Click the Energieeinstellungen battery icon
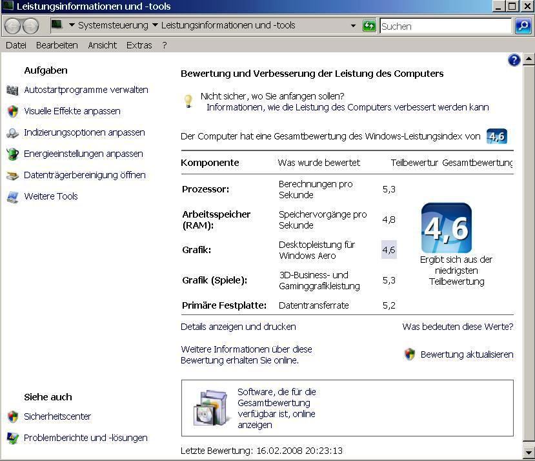The image size is (535, 461). tap(13, 154)
